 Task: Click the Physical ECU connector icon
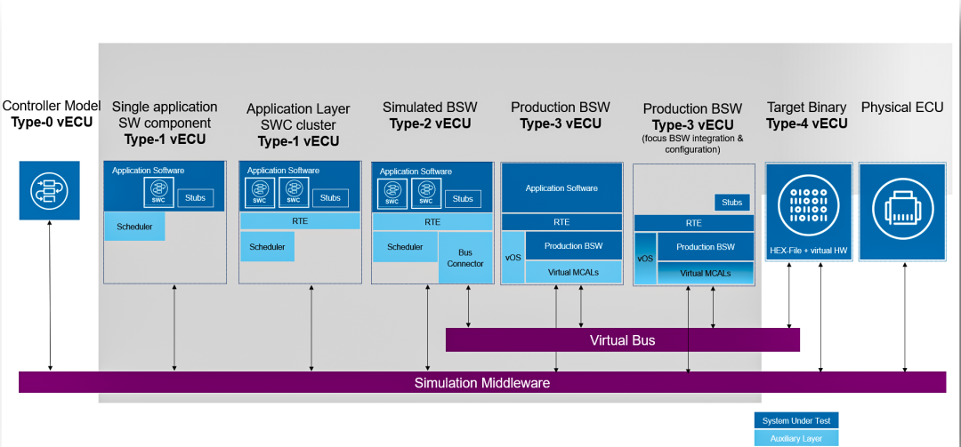[905, 208]
